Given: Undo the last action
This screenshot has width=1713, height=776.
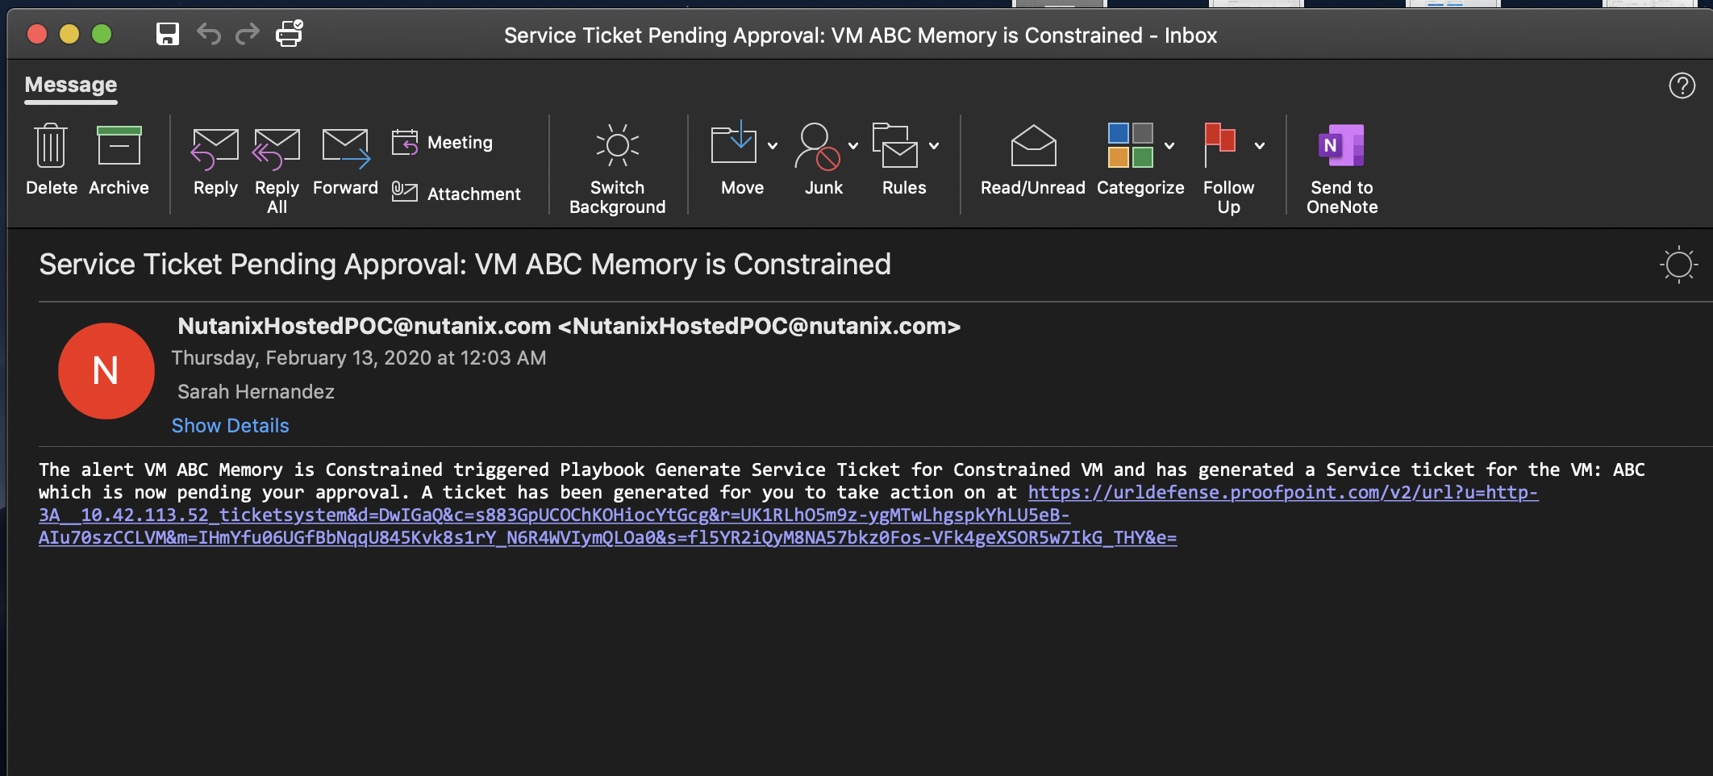Looking at the screenshot, I should 209,34.
